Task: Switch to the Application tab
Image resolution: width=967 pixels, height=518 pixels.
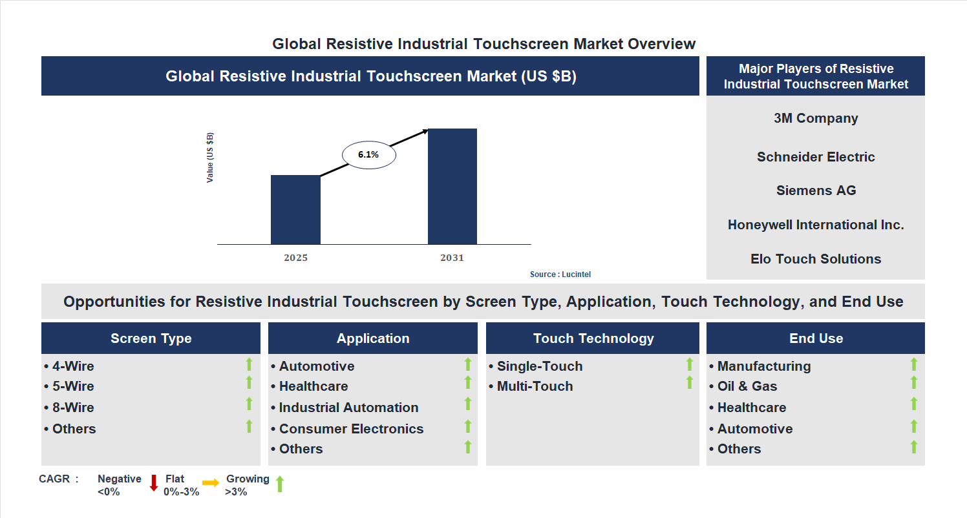Action: (373, 338)
